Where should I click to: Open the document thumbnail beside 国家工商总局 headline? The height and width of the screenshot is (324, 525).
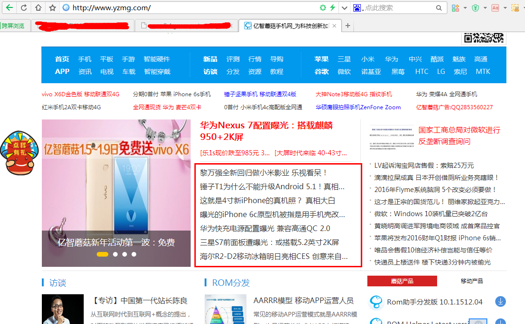click(392, 138)
